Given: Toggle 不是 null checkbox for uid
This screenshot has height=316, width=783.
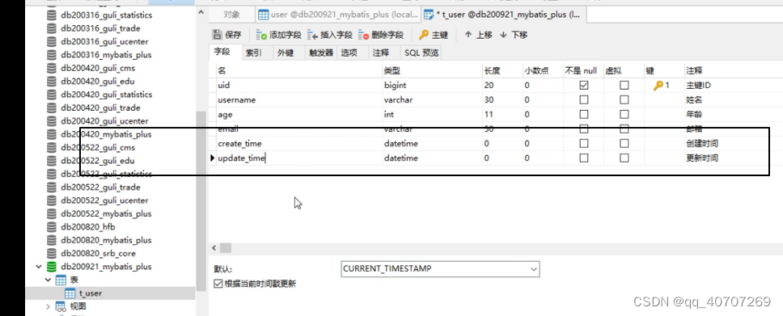Looking at the screenshot, I should 584,86.
